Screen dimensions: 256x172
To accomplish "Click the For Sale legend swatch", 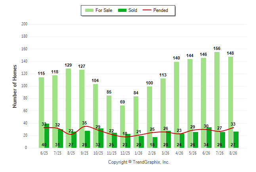I will (x=89, y=10).
